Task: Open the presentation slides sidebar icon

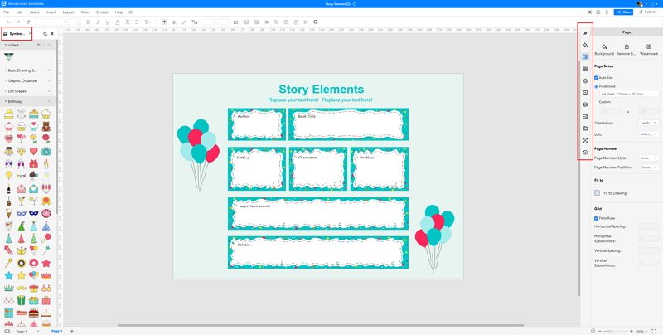Action: tap(585, 93)
